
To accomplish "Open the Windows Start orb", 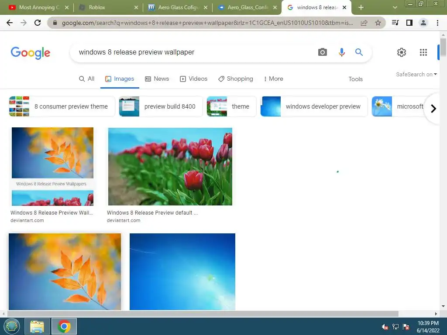I will click(x=11, y=326).
